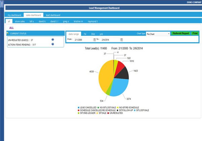Viewport: 202px width, 141px height.
Task: Select the ytd range tab
Action: point(101,34)
